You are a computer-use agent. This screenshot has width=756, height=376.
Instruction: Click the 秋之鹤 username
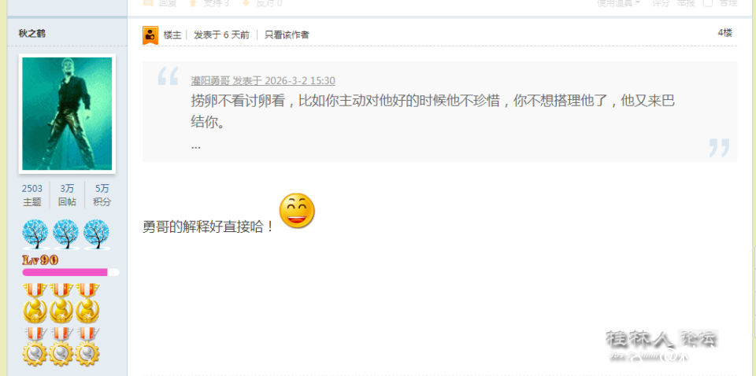[x=32, y=33]
